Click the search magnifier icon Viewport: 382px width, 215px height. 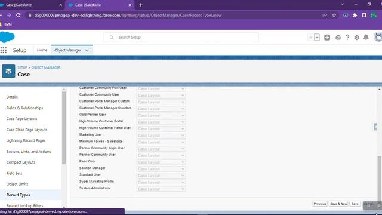click(x=112, y=37)
